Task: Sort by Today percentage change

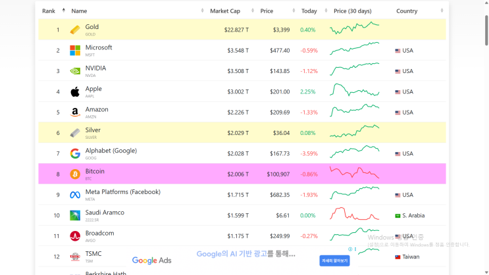Action: [309, 11]
